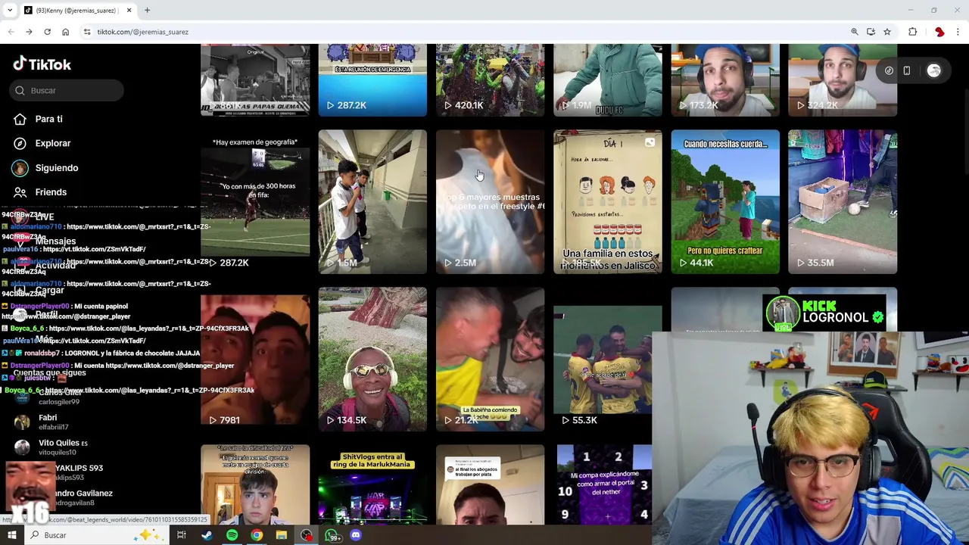Open the 324.2K video thumbnail
969x545 pixels.
pos(843,79)
